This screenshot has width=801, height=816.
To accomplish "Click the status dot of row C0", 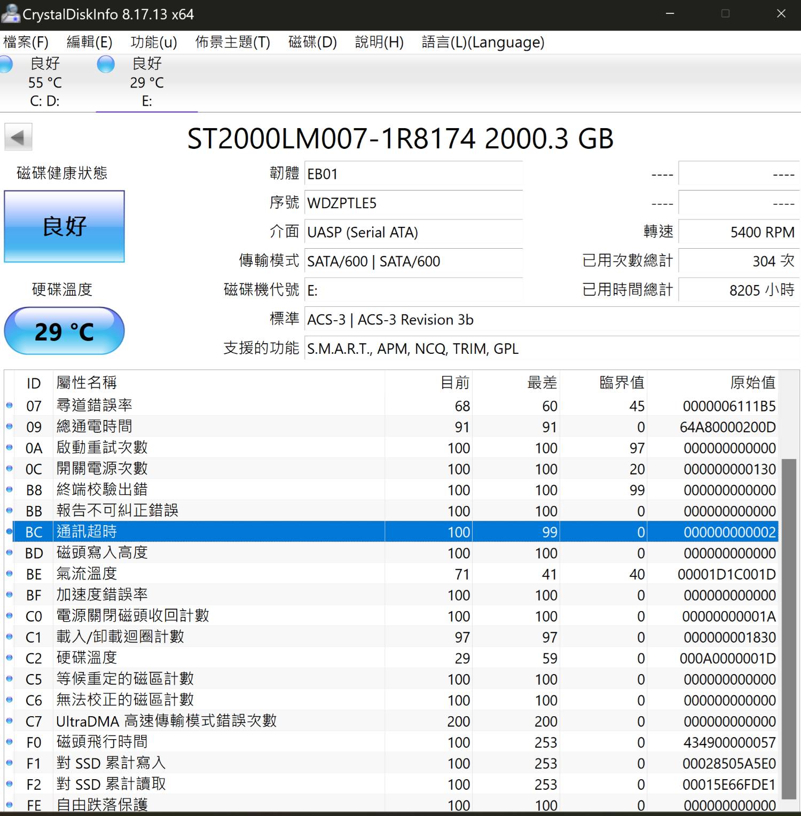I will pos(9,616).
